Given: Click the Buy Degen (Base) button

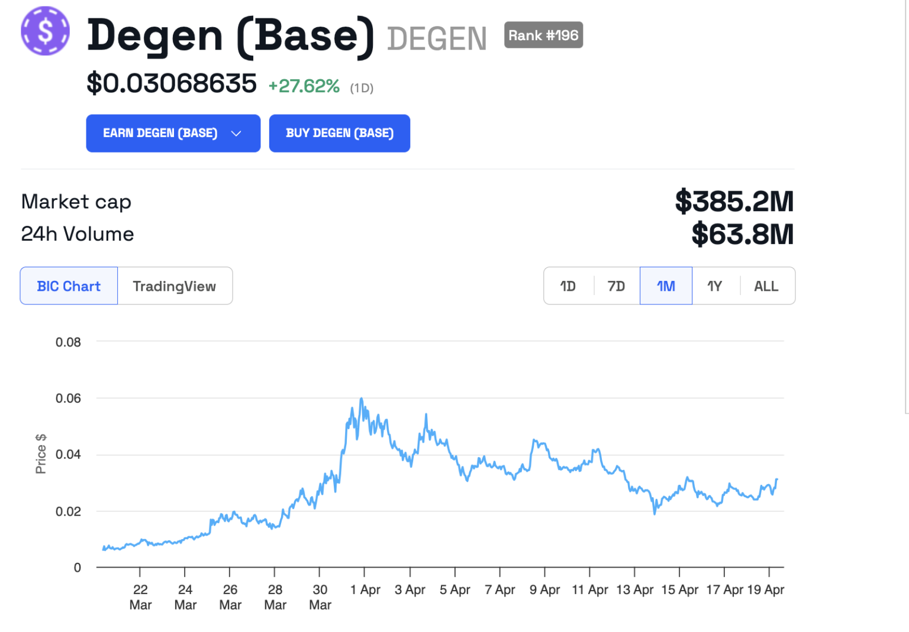Looking at the screenshot, I should 340,134.
